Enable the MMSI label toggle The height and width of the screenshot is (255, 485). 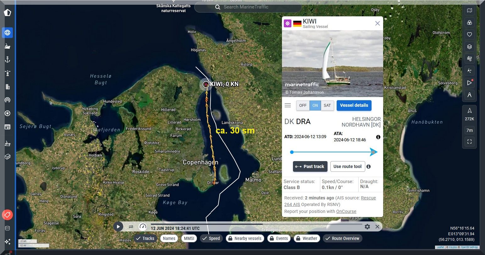189,238
